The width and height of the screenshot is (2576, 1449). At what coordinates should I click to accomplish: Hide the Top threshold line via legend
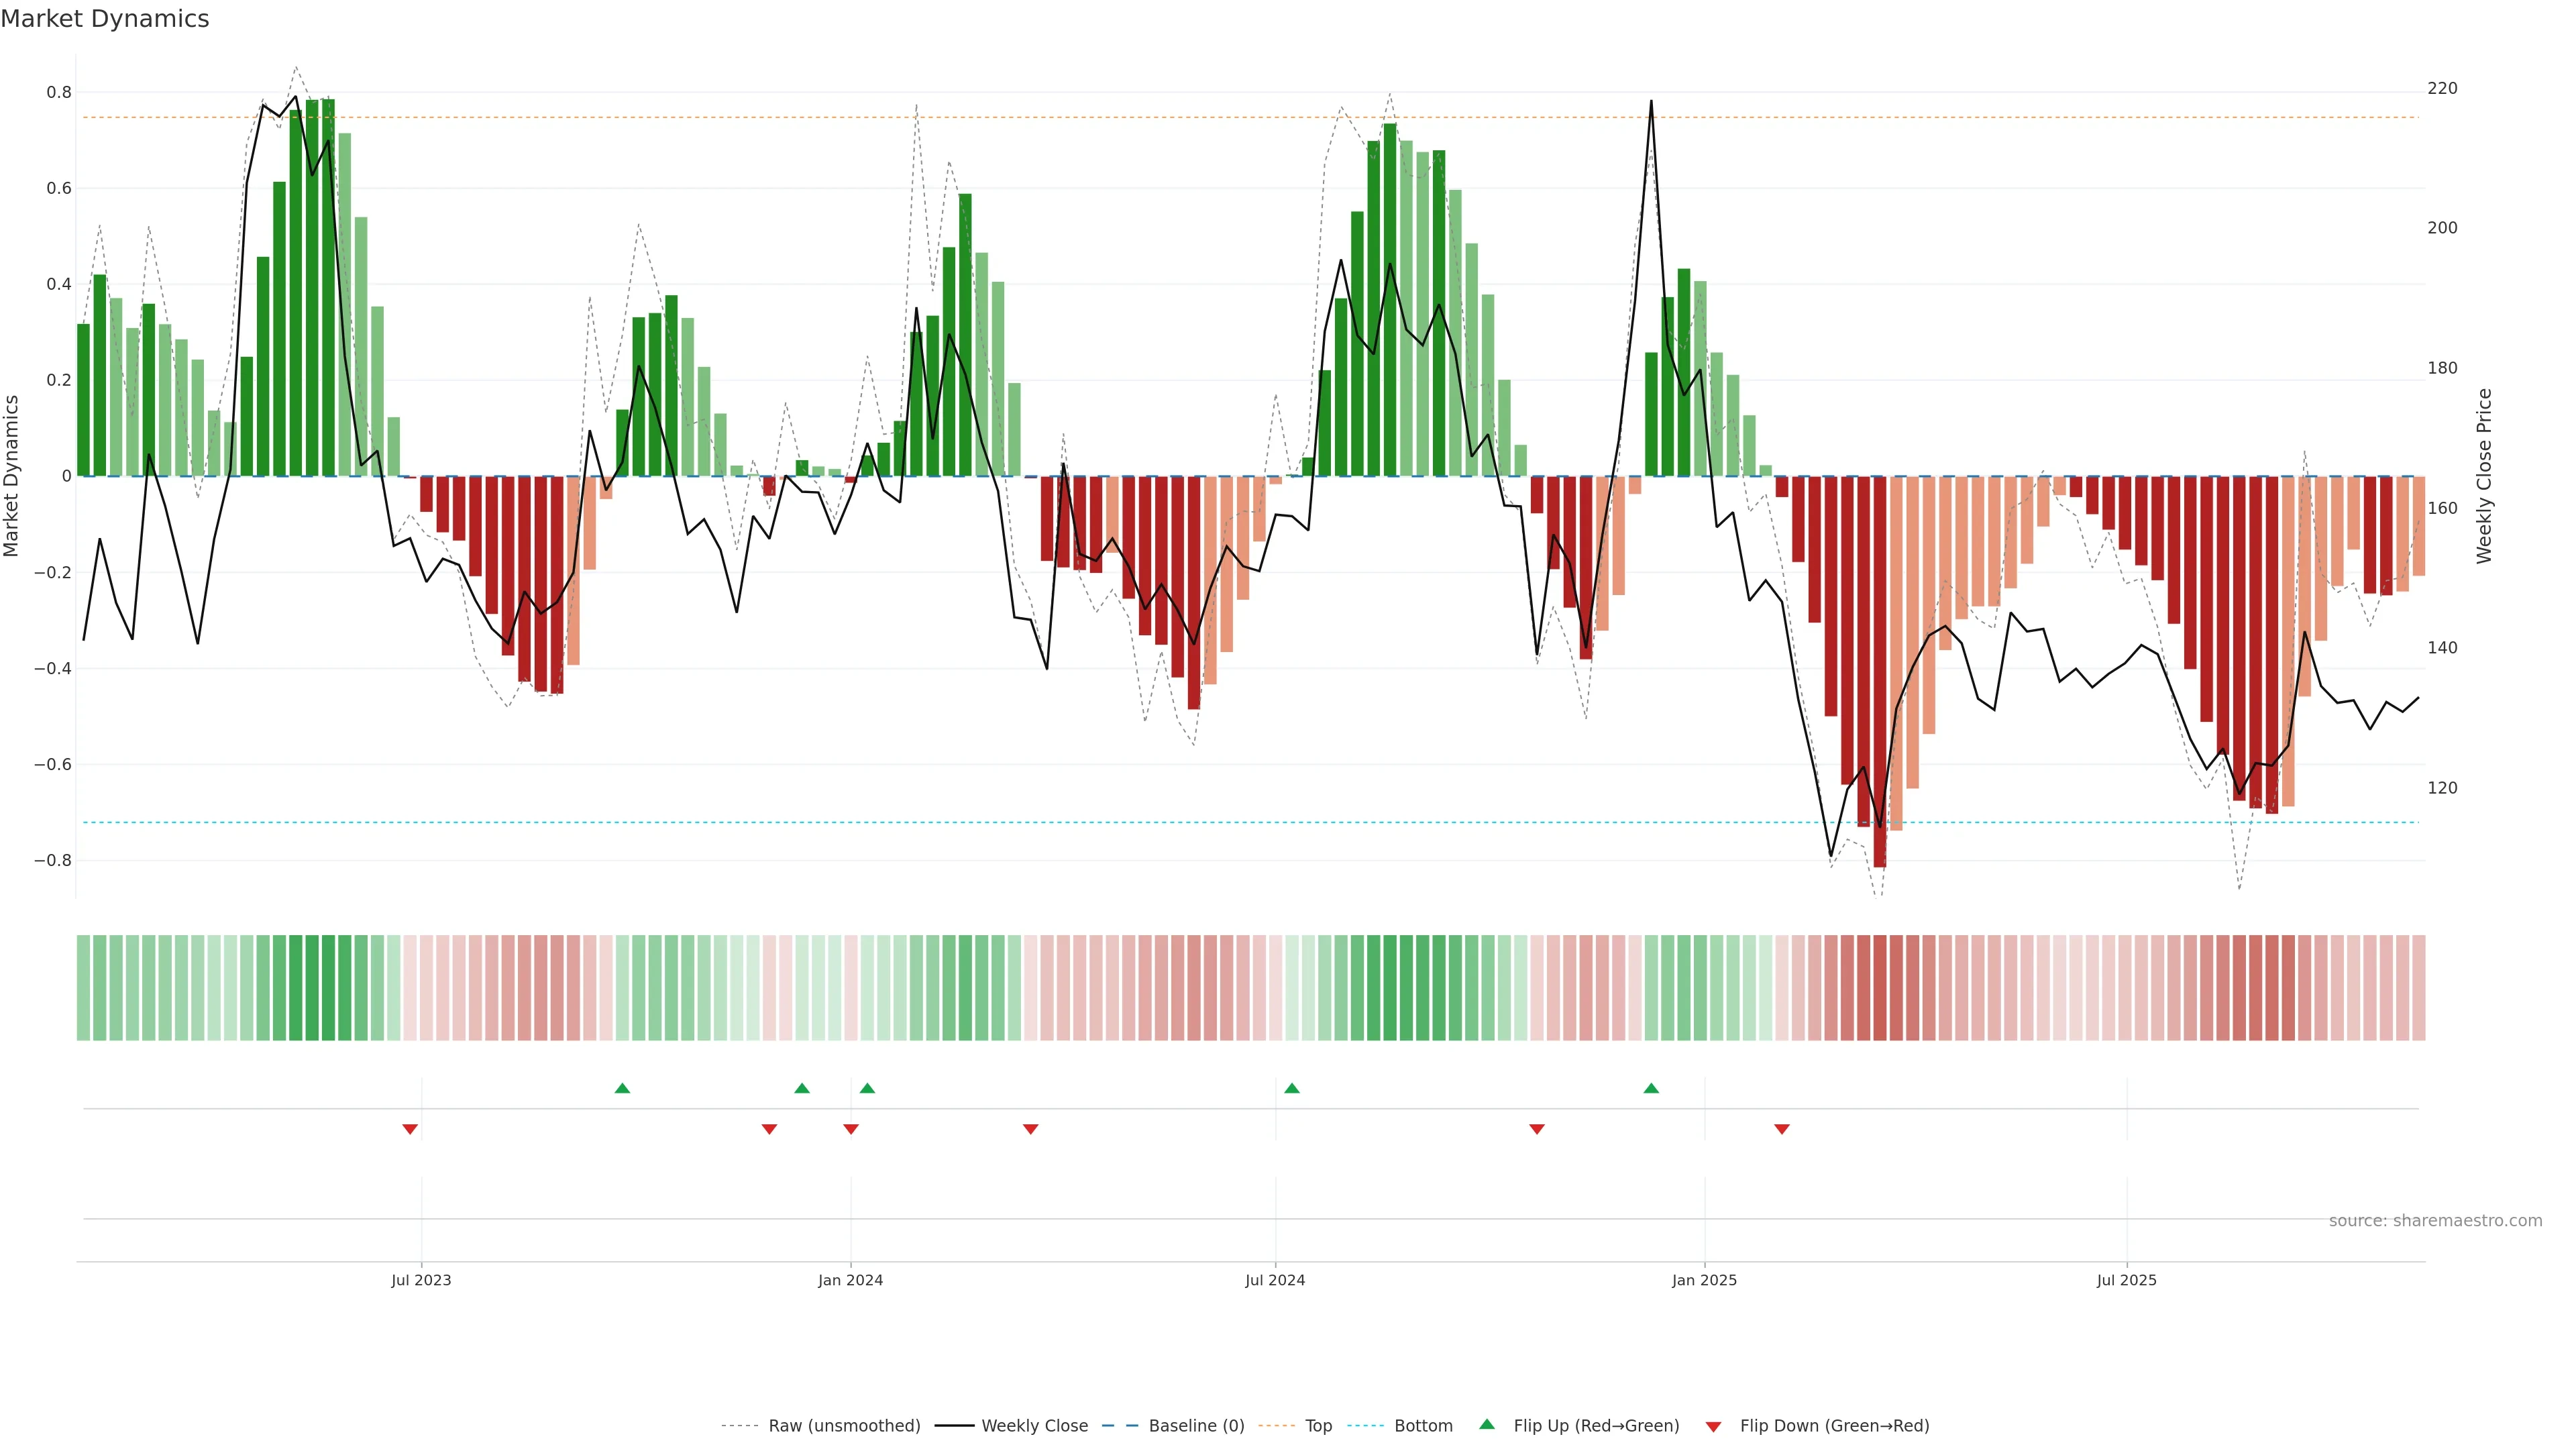pos(1318,1425)
